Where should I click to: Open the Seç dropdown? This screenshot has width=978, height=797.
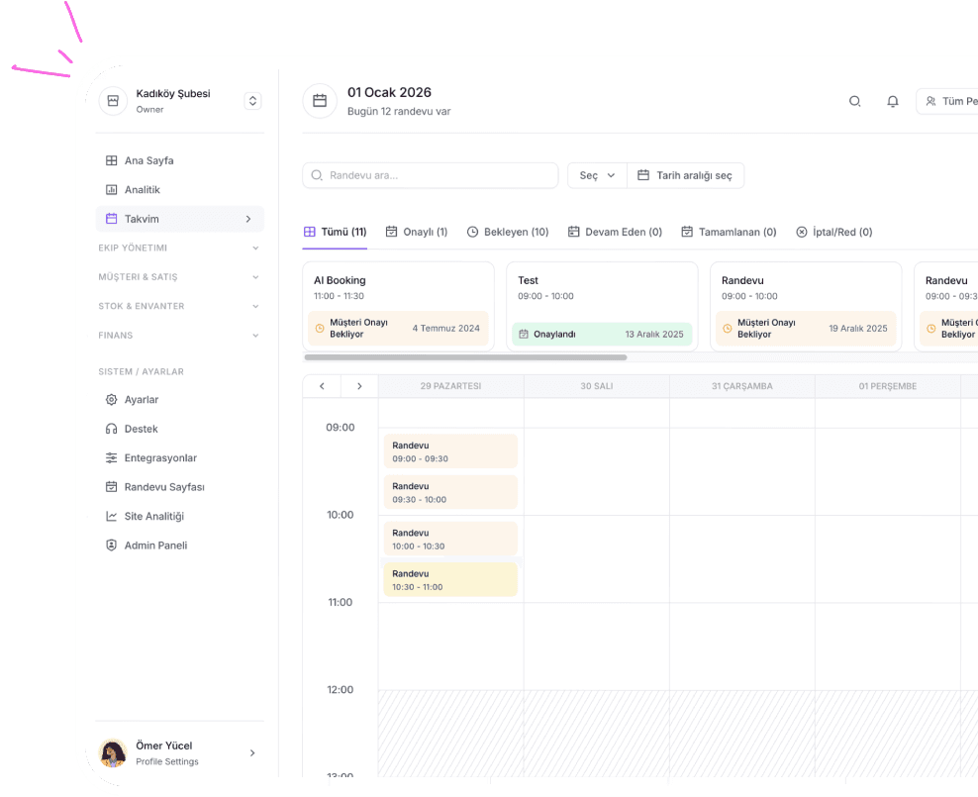pyautogui.click(x=597, y=175)
